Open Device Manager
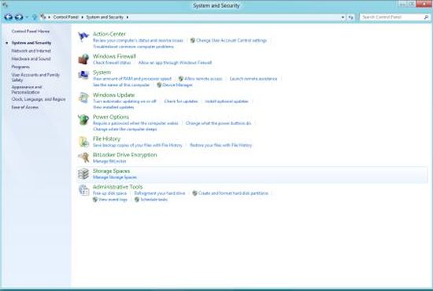 coord(177,85)
